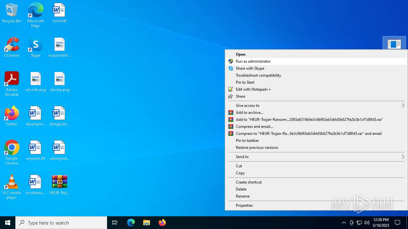Choose Compress to "HEUR-Trojan-Ra...rar" and email
The width and height of the screenshot is (408, 229).
(x=317, y=134)
